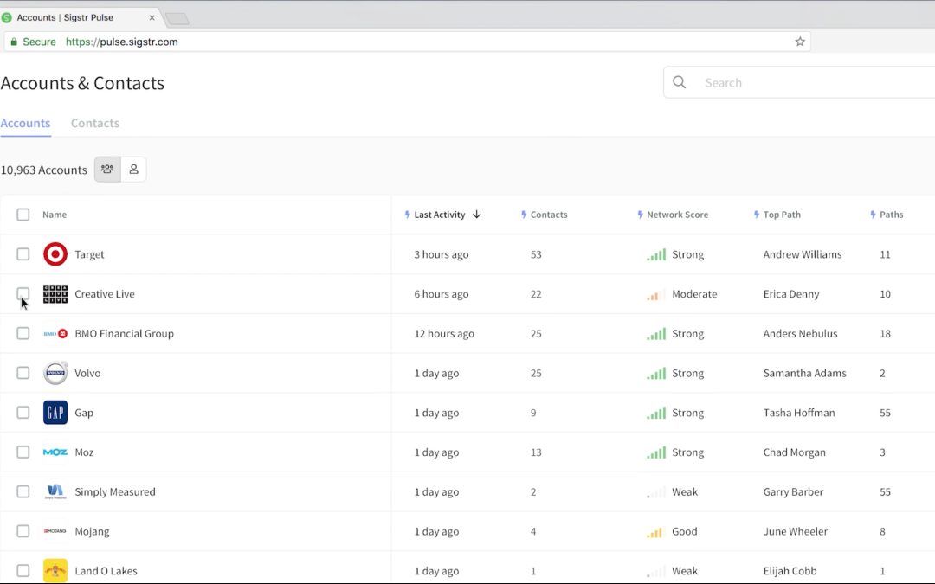Click Mojang's Good signal bars icon

click(654, 532)
